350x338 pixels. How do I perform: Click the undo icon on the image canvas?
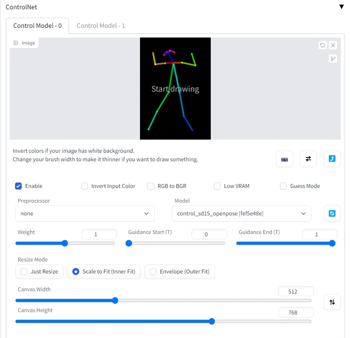coord(322,45)
